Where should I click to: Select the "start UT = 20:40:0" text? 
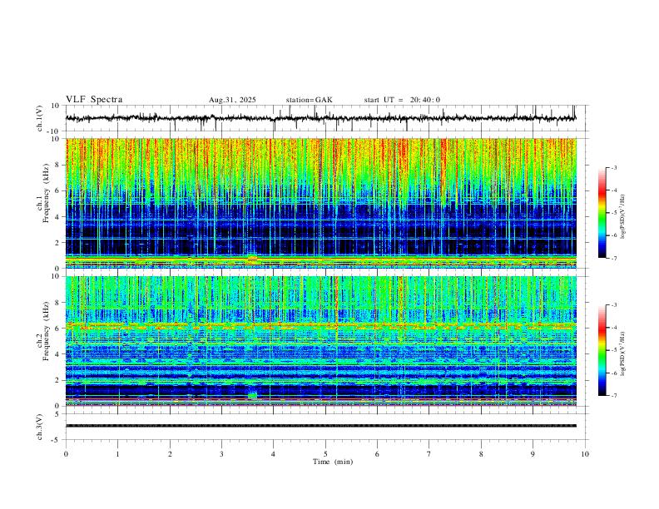click(402, 100)
